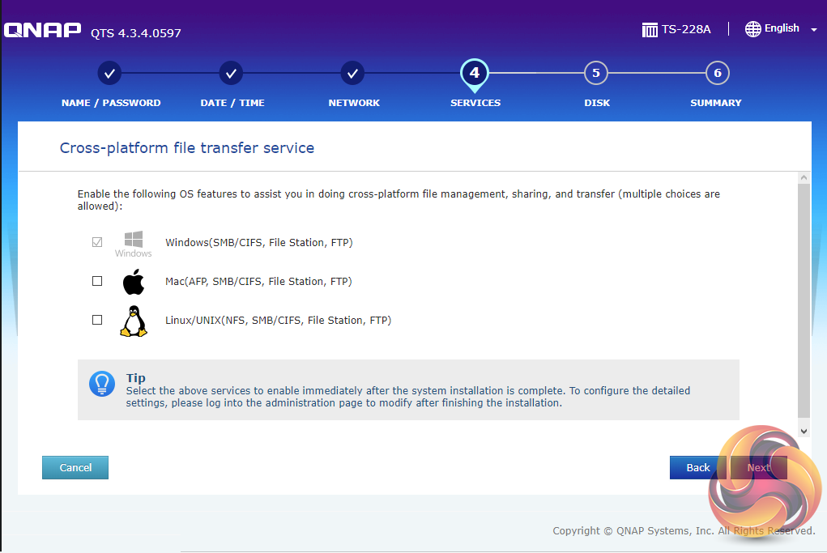
Task: Select step 4 Services marker
Action: click(474, 74)
